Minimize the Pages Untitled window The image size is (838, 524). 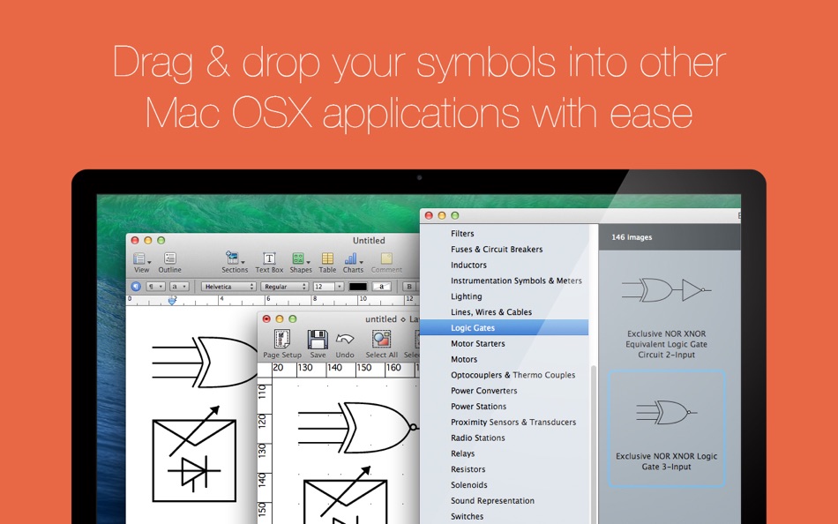(x=148, y=241)
